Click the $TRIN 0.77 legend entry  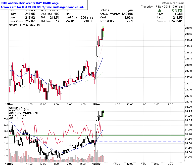coord(17,118)
